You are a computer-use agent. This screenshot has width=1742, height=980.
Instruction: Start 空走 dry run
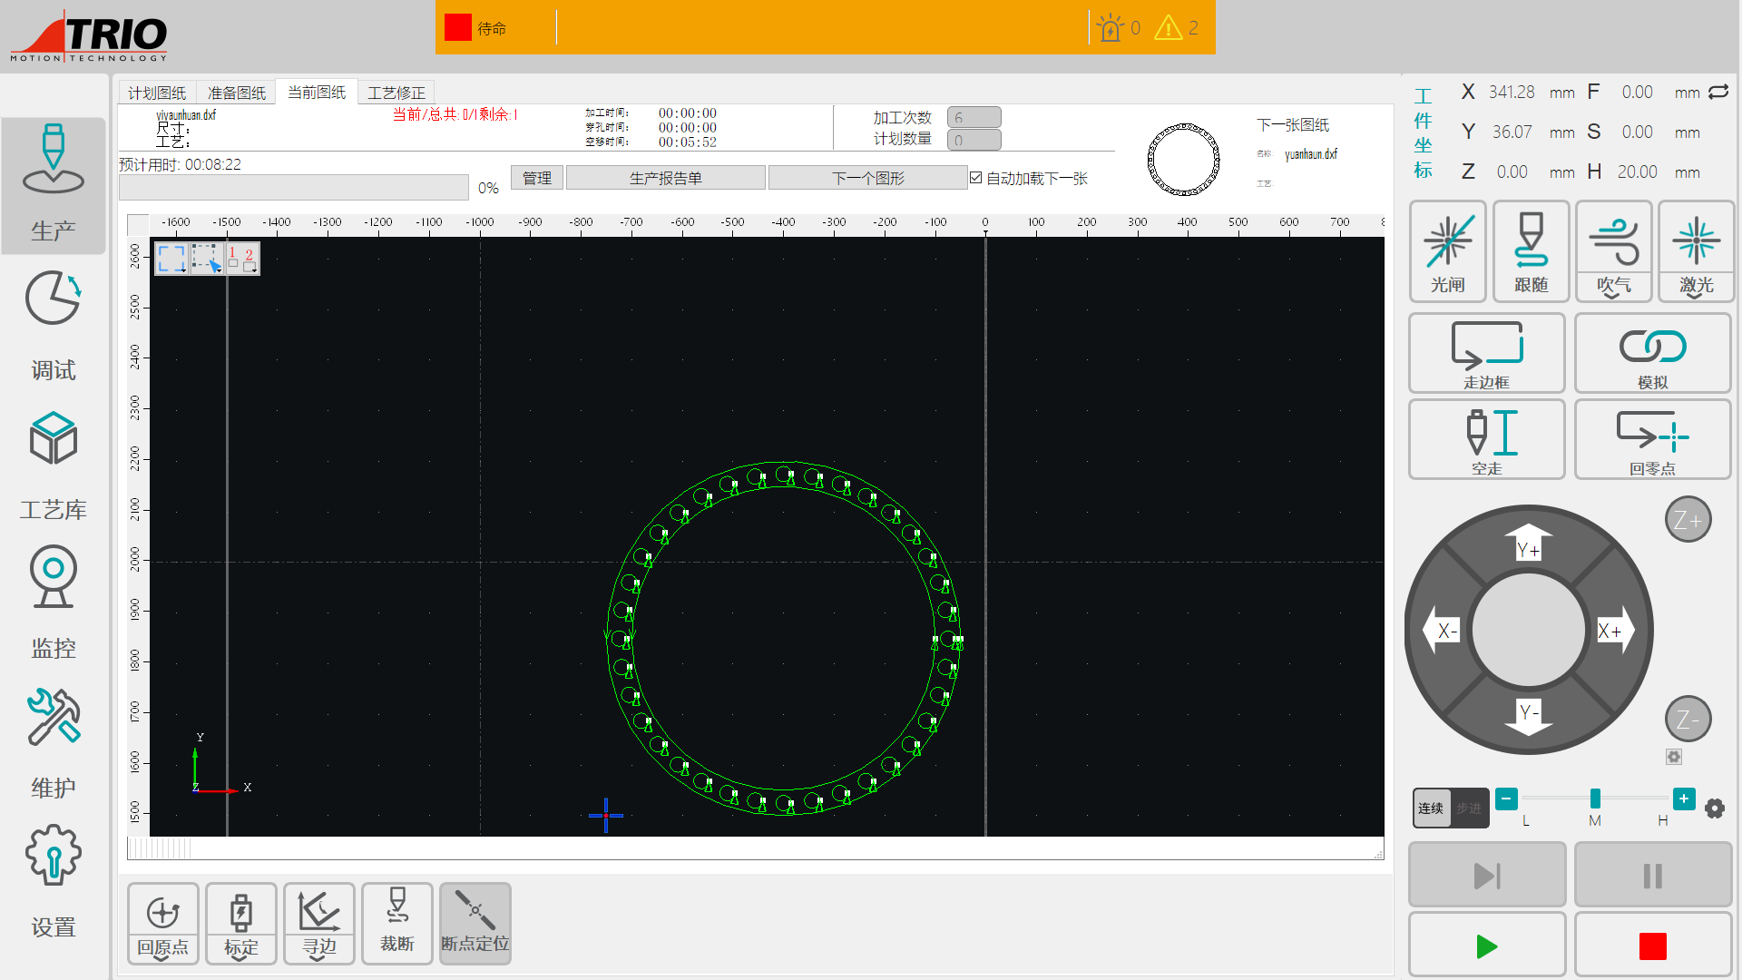click(x=1486, y=438)
